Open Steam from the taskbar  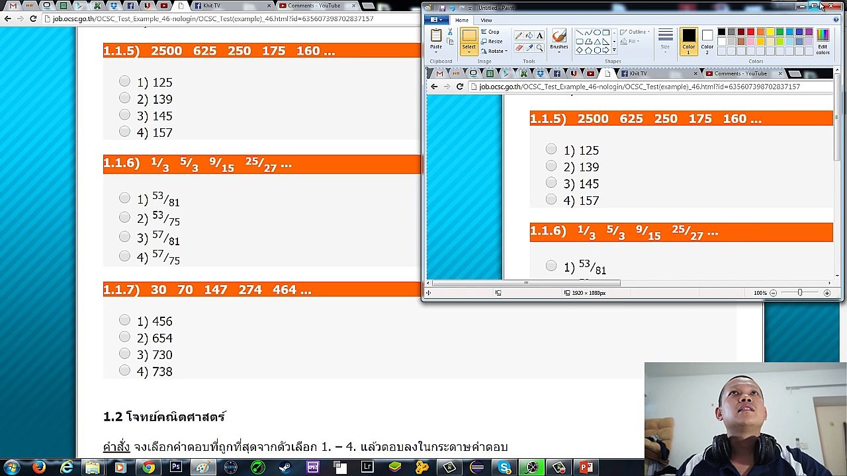285,467
